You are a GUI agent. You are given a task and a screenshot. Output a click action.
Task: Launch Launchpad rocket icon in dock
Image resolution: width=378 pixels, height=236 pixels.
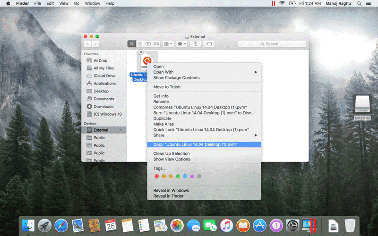click(x=44, y=226)
